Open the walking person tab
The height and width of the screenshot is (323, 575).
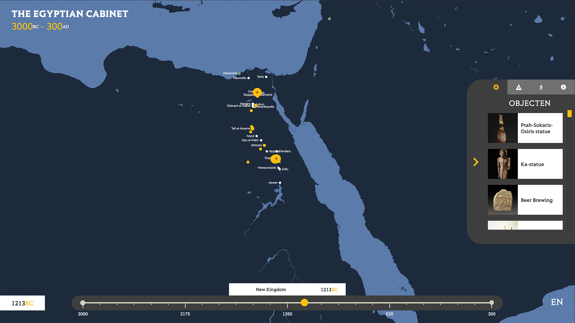click(x=541, y=87)
